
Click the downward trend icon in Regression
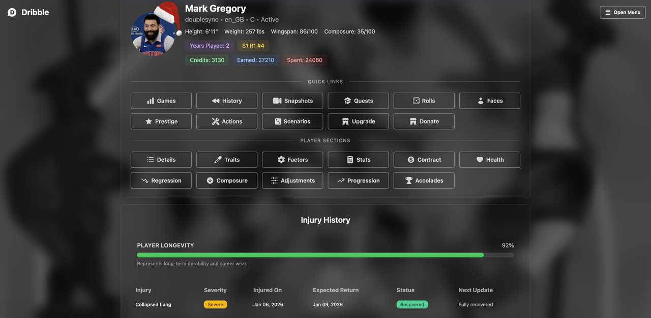click(145, 181)
